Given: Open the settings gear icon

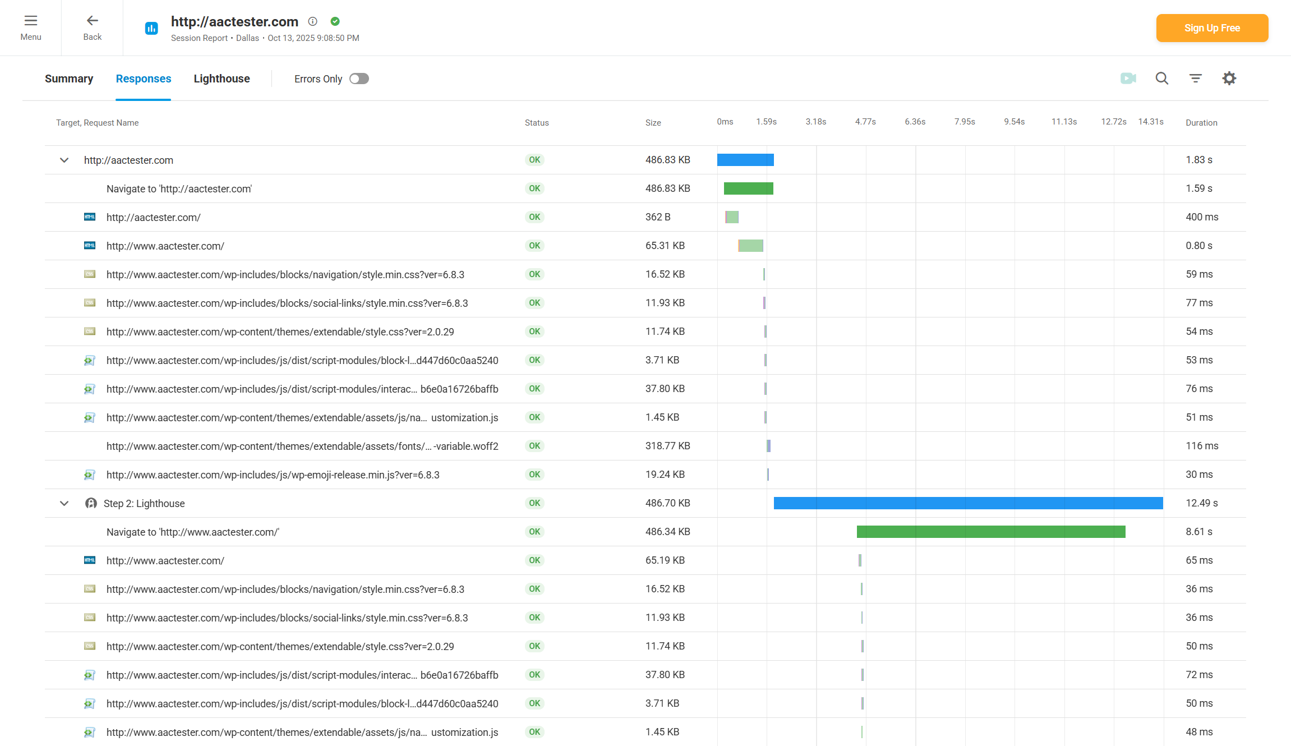Looking at the screenshot, I should tap(1229, 79).
